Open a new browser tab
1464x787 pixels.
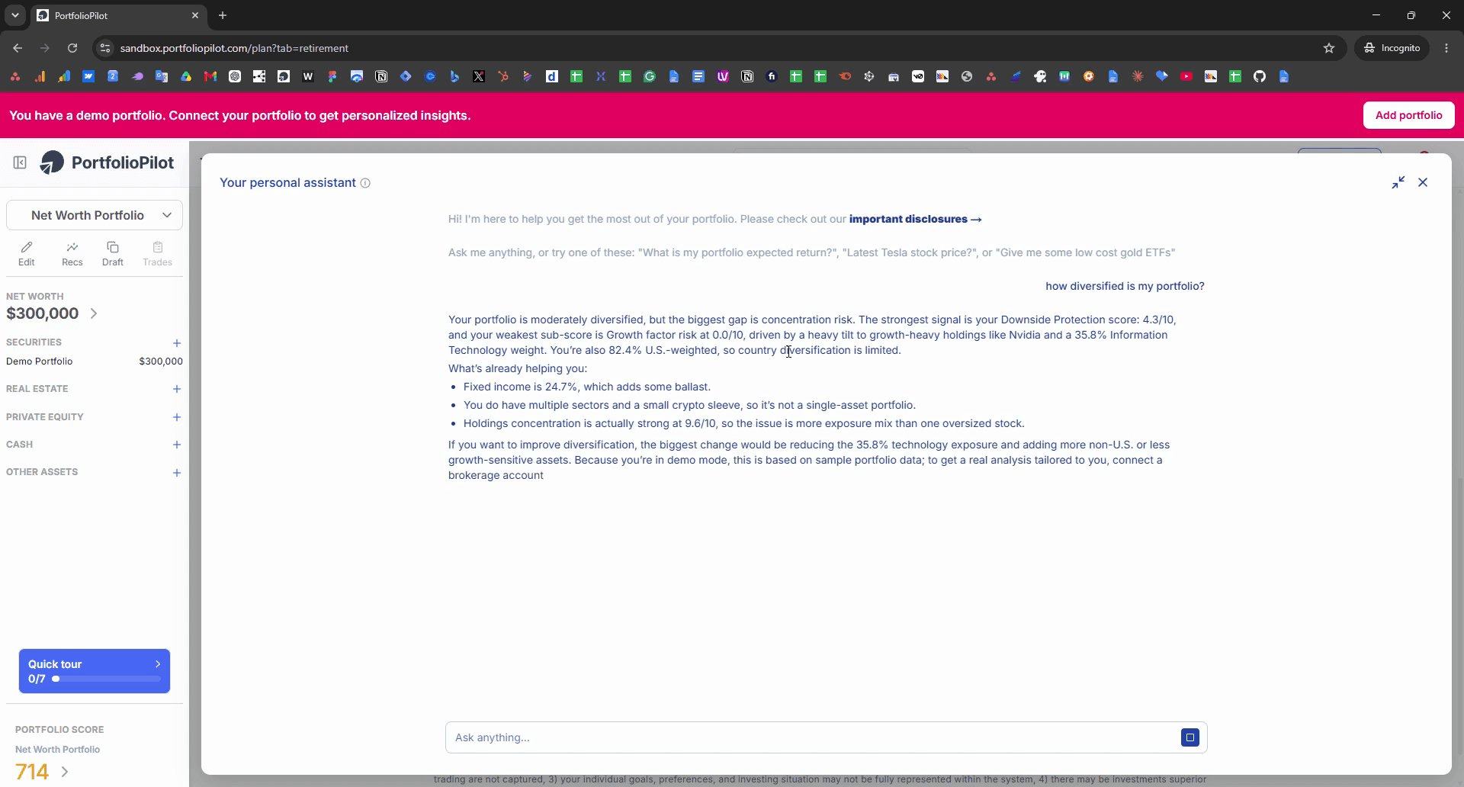(x=223, y=15)
